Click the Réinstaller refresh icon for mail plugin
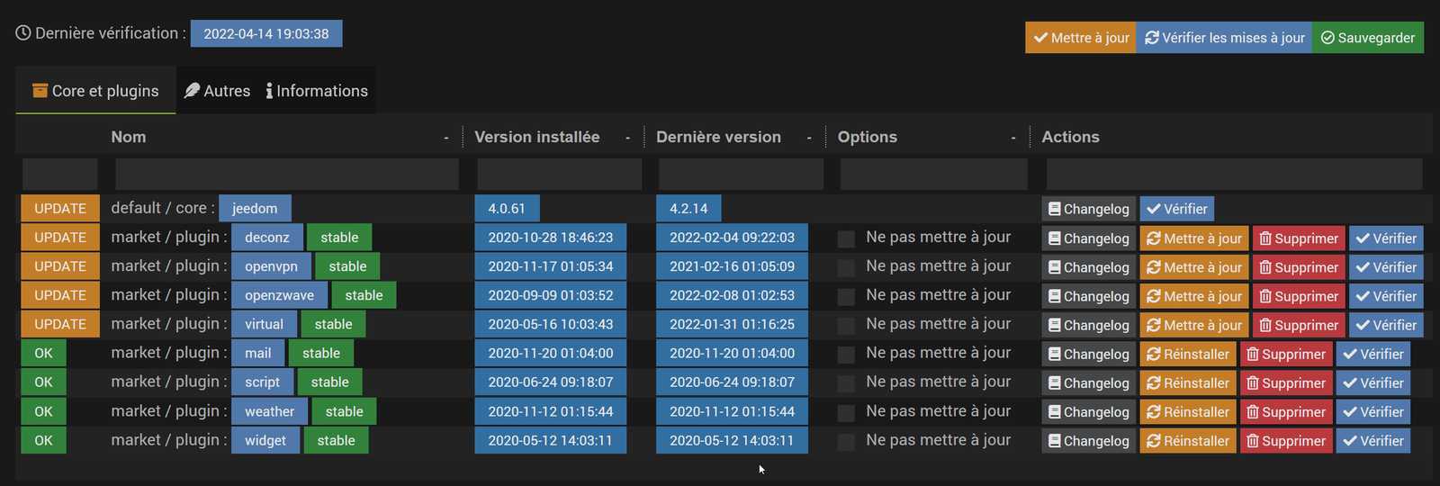Viewport: 1440px width, 486px height. 1153,355
